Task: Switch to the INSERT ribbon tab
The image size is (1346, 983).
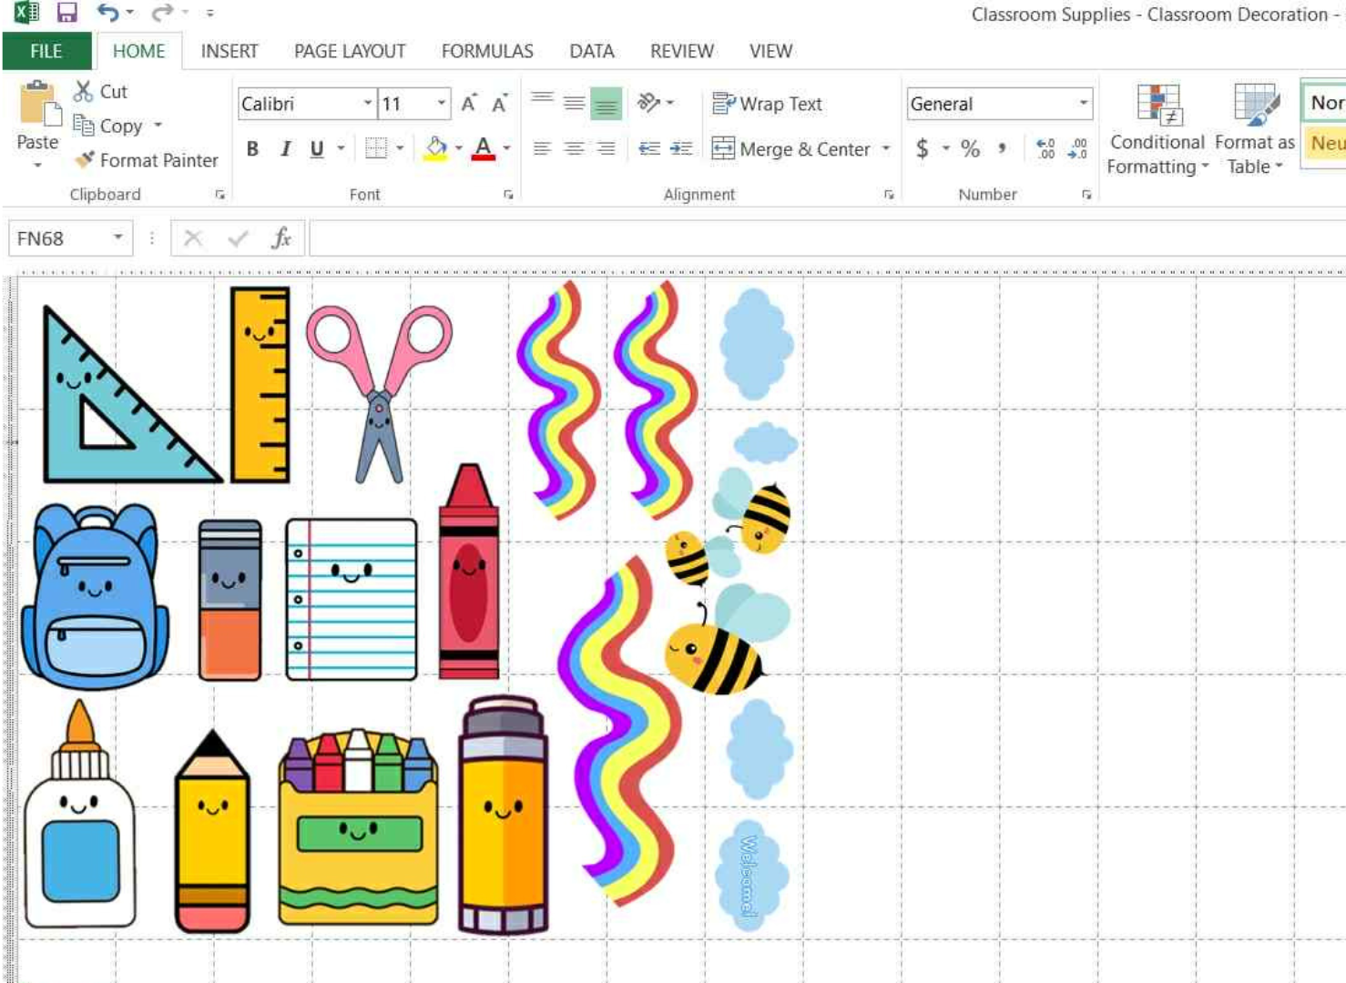Action: (229, 51)
